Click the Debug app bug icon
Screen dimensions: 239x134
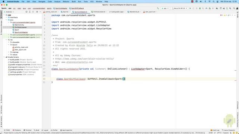coord(200,8)
